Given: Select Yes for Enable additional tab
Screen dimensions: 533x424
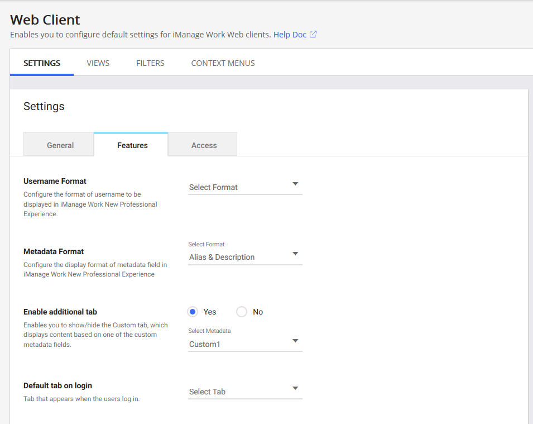Looking at the screenshot, I should point(193,312).
